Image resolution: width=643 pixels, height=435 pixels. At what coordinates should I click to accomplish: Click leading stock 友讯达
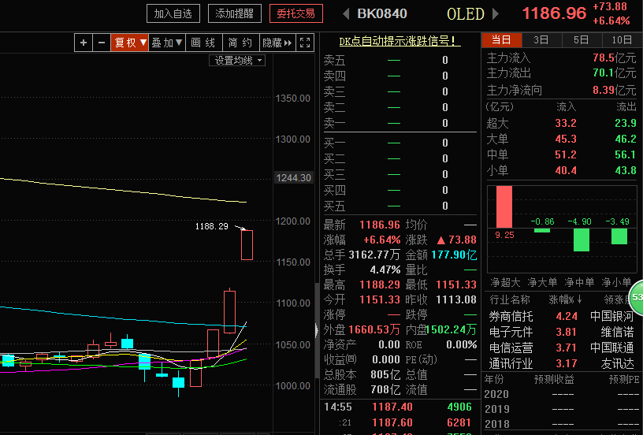coord(617,363)
